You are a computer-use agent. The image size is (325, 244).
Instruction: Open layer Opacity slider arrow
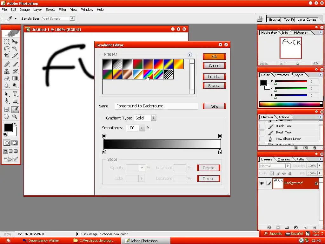(320, 166)
